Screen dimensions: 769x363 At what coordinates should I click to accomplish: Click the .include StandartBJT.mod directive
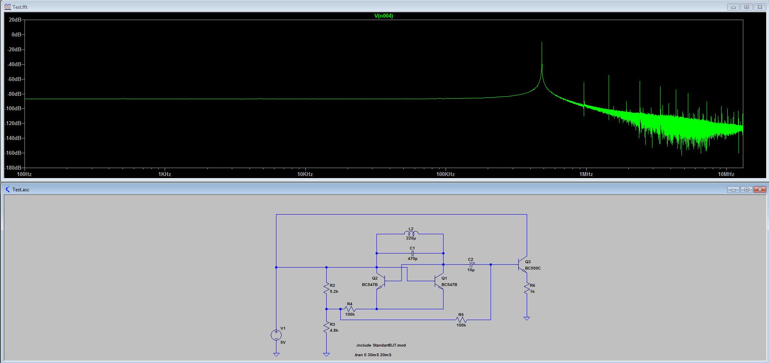pyautogui.click(x=380, y=345)
